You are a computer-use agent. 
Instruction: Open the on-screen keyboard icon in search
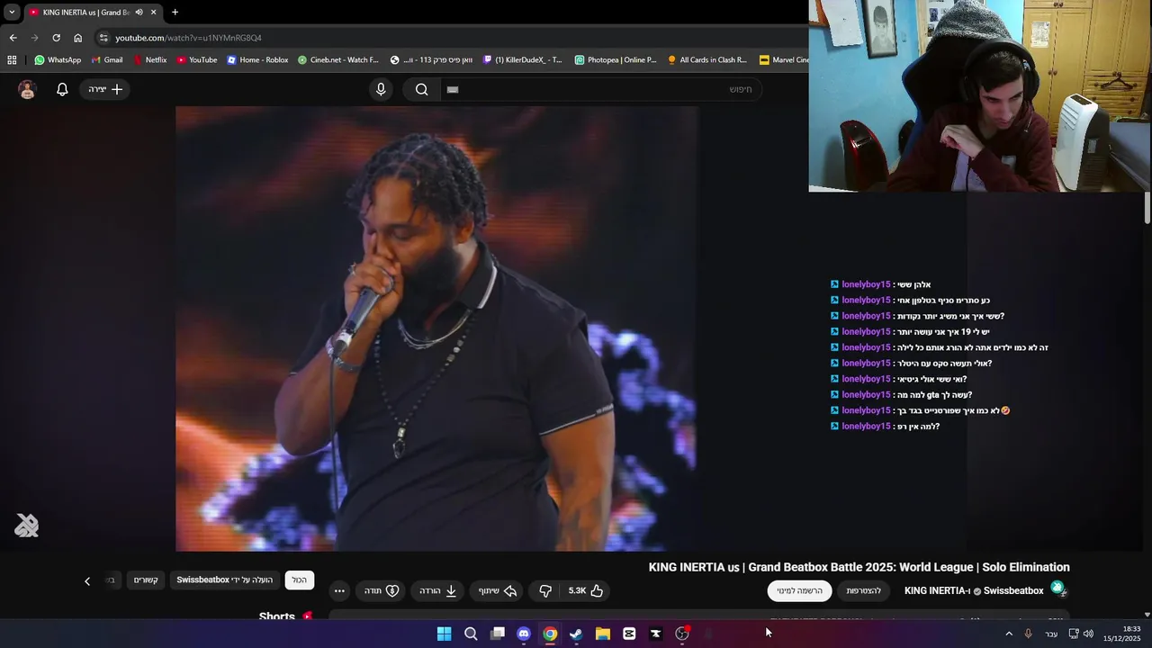(453, 89)
